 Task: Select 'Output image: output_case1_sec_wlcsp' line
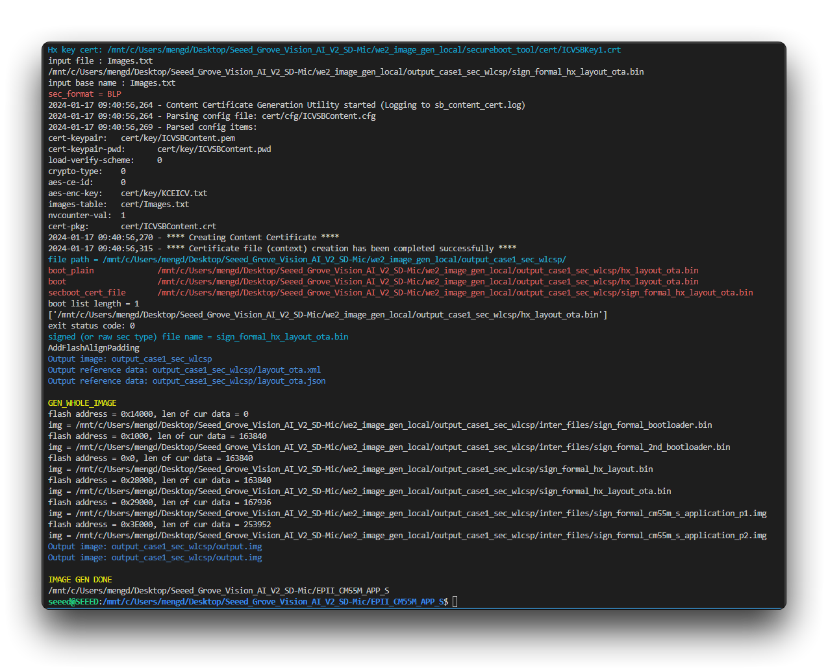(130, 359)
